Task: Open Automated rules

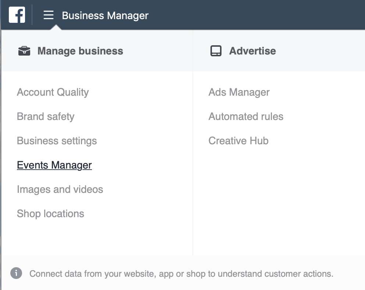Action: 246,116
